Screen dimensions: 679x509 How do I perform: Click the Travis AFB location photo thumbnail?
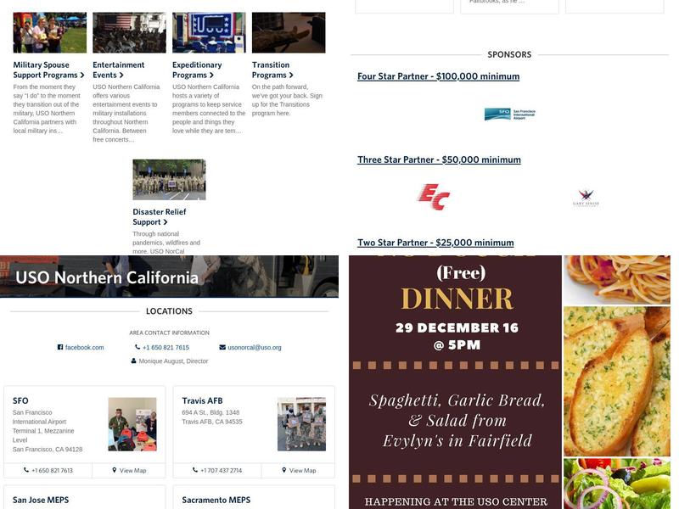[301, 424]
